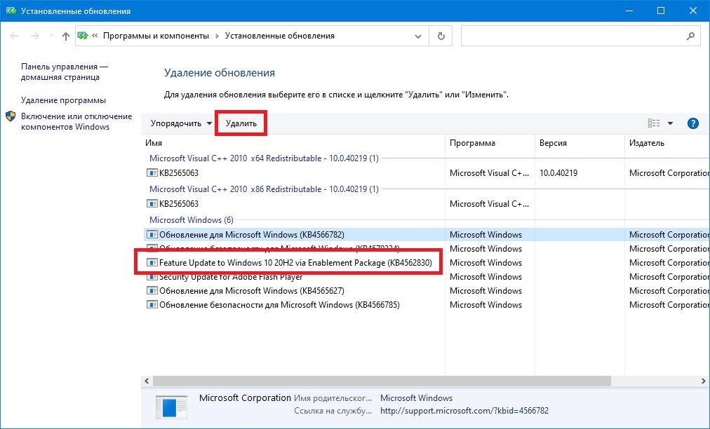Click version cell 10.0.40219
This screenshot has width=710, height=429.
click(x=558, y=173)
